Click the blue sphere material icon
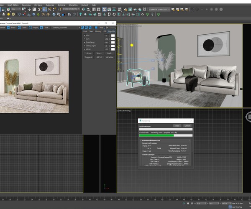The width and height of the screenshot is (251, 209). point(54,14)
